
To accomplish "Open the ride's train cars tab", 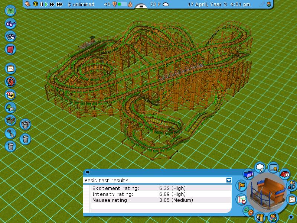I will point(248,174).
